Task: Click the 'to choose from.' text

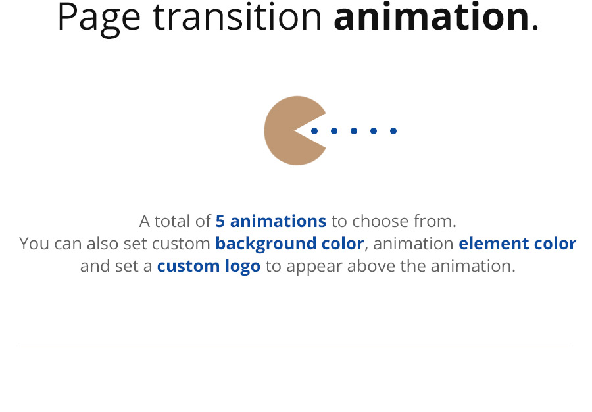Action: pyautogui.click(x=394, y=221)
